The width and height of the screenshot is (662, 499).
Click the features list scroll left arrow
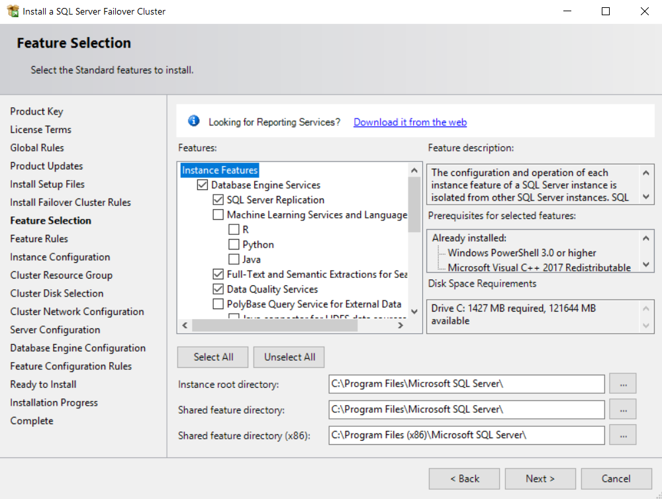pos(185,325)
